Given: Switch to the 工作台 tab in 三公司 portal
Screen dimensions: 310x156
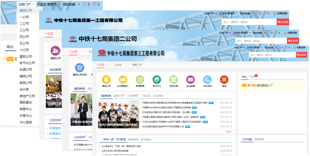Looking at the screenshot, I should click(118, 65).
